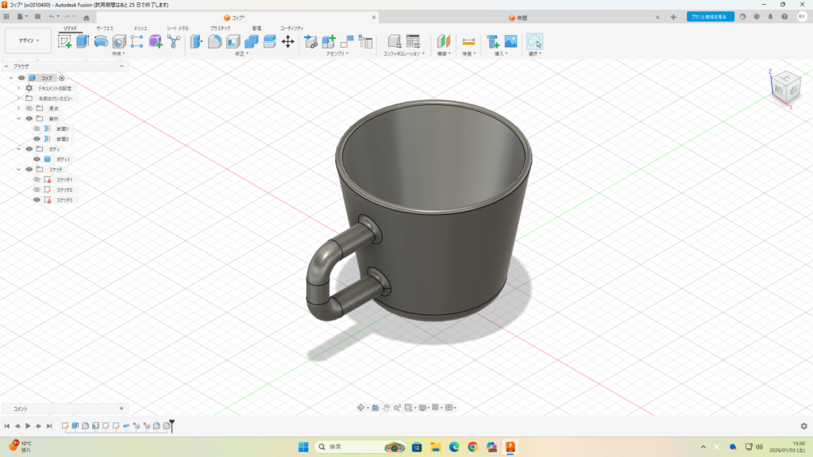813x457 pixels.
Task: Click the Insert image icon in toolbar
Action: pos(511,41)
